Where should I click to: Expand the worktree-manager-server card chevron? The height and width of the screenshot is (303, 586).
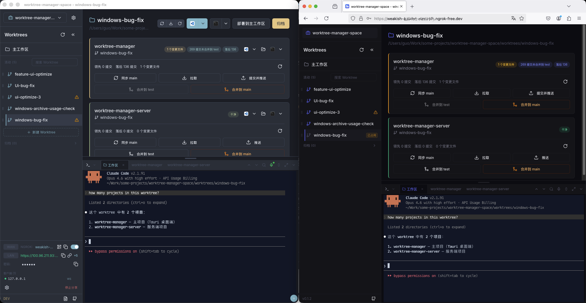pyautogui.click(x=281, y=114)
